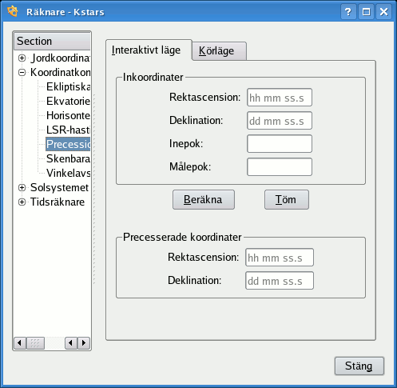Focus the Målepok input field
The image size is (397, 388).
[280, 167]
